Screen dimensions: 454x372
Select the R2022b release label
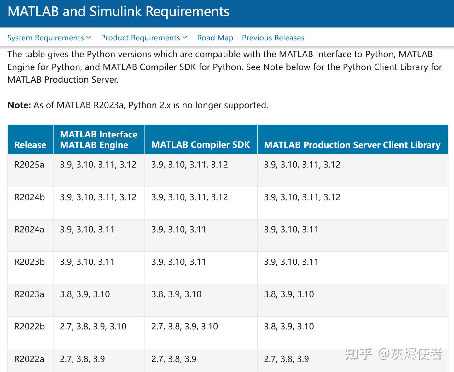click(30, 327)
